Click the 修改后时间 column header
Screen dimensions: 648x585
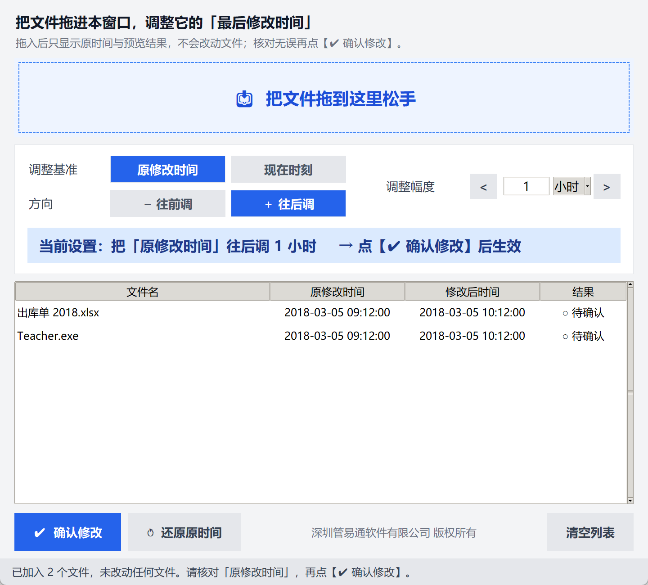pos(472,292)
